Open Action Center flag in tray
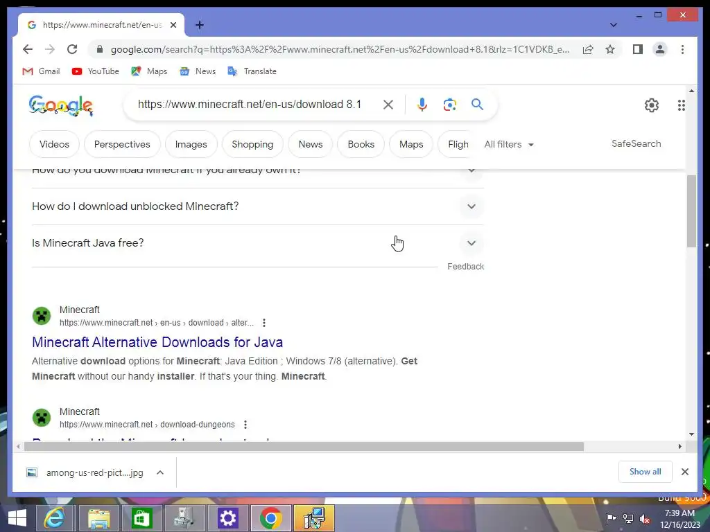This screenshot has width=710, height=532. click(x=611, y=519)
